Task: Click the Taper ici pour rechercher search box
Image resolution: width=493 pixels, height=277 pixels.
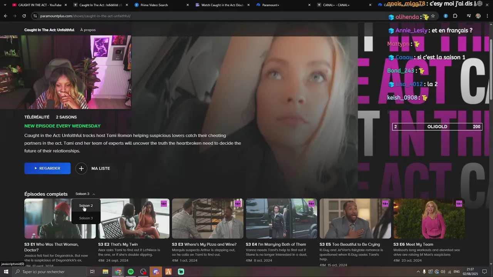Action: pos(49,272)
